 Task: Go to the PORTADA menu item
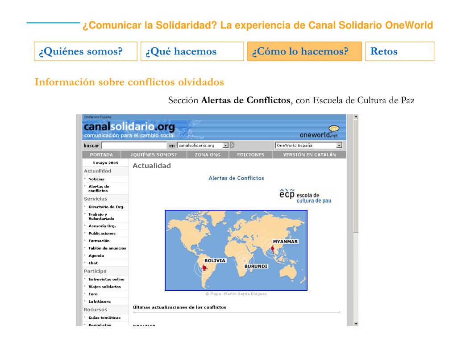101,155
